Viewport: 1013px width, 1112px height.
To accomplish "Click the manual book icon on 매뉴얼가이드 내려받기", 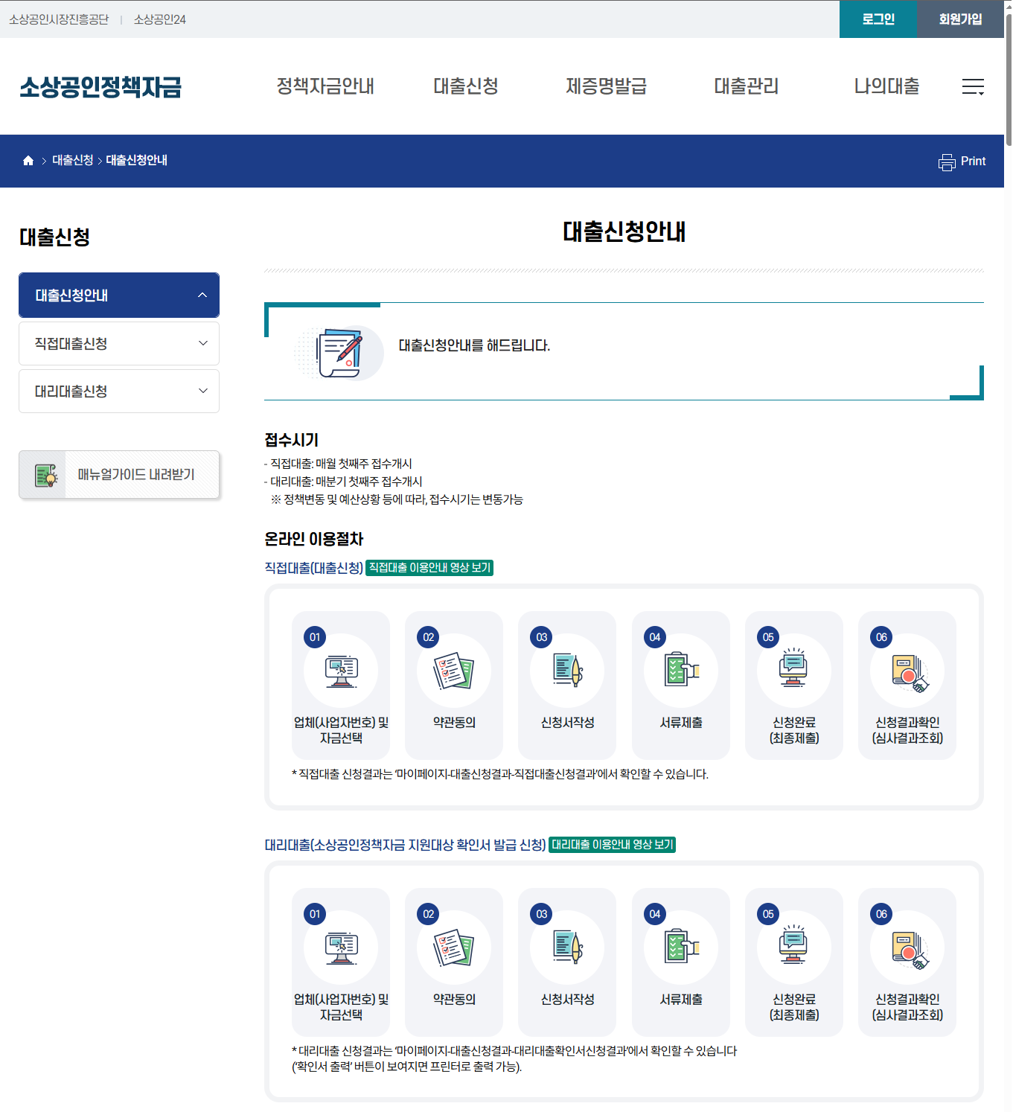I will tap(46, 474).
